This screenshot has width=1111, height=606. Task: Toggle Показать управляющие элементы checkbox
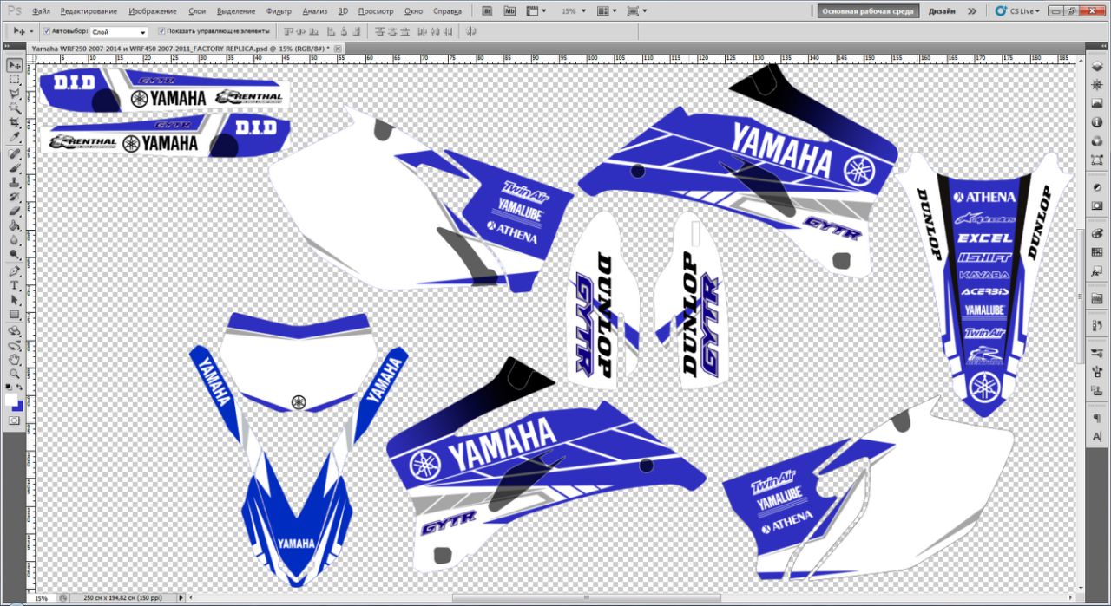coord(161,31)
